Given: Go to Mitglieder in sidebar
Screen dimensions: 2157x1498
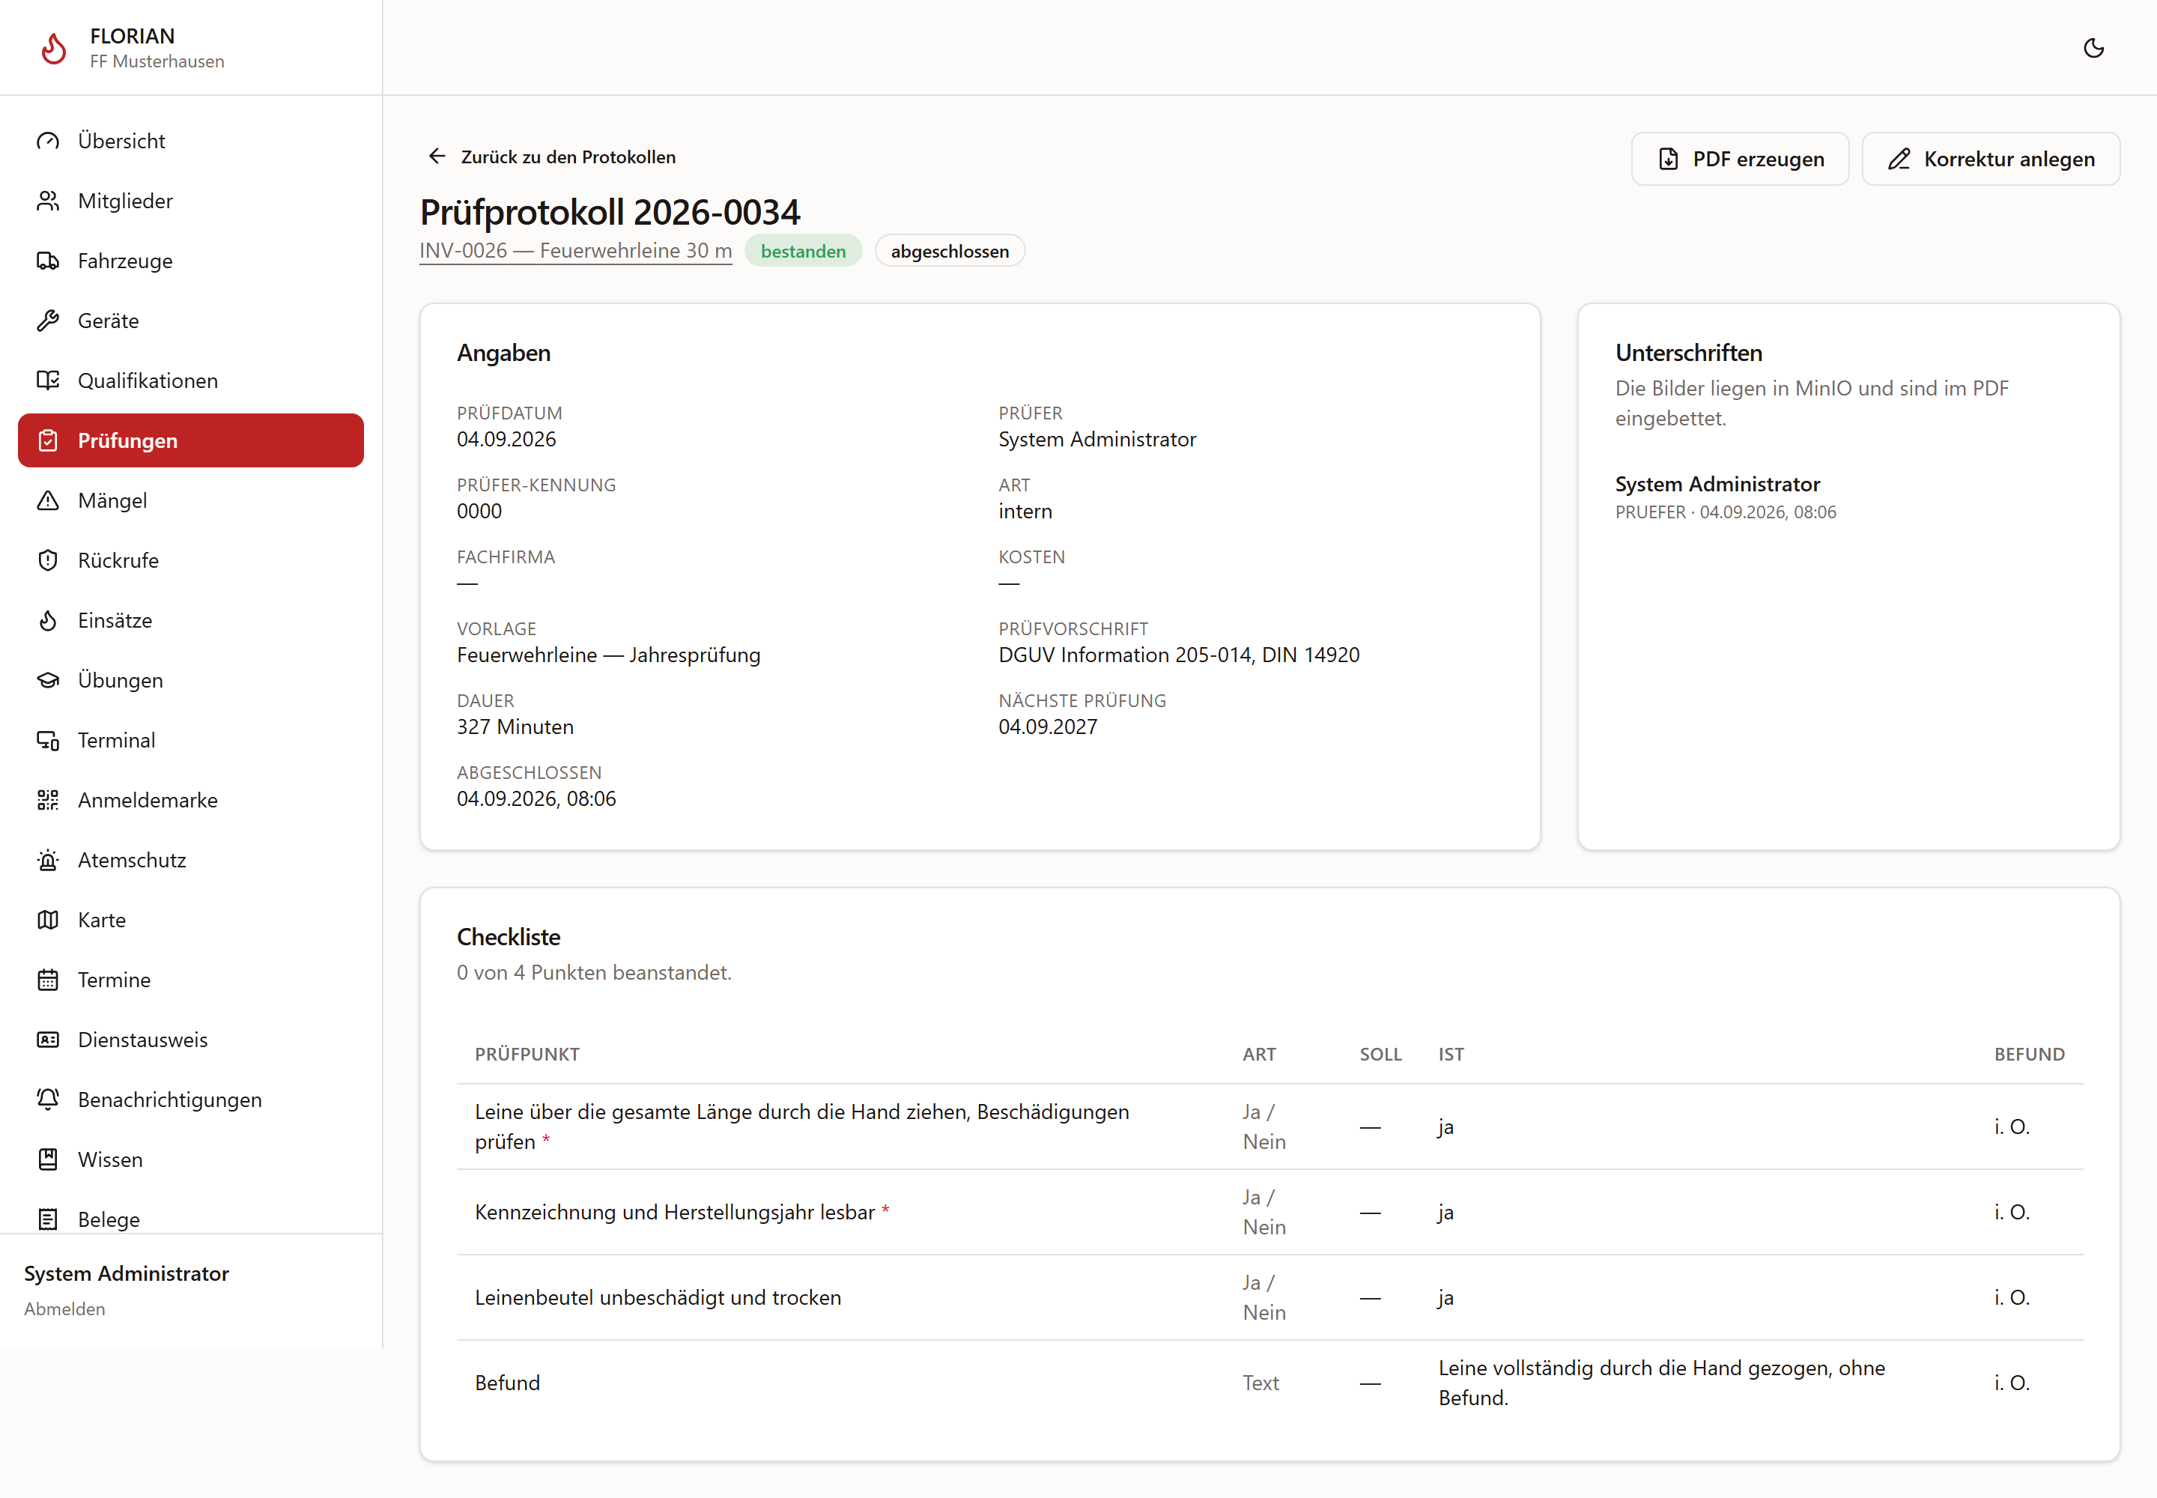Looking at the screenshot, I should point(190,201).
